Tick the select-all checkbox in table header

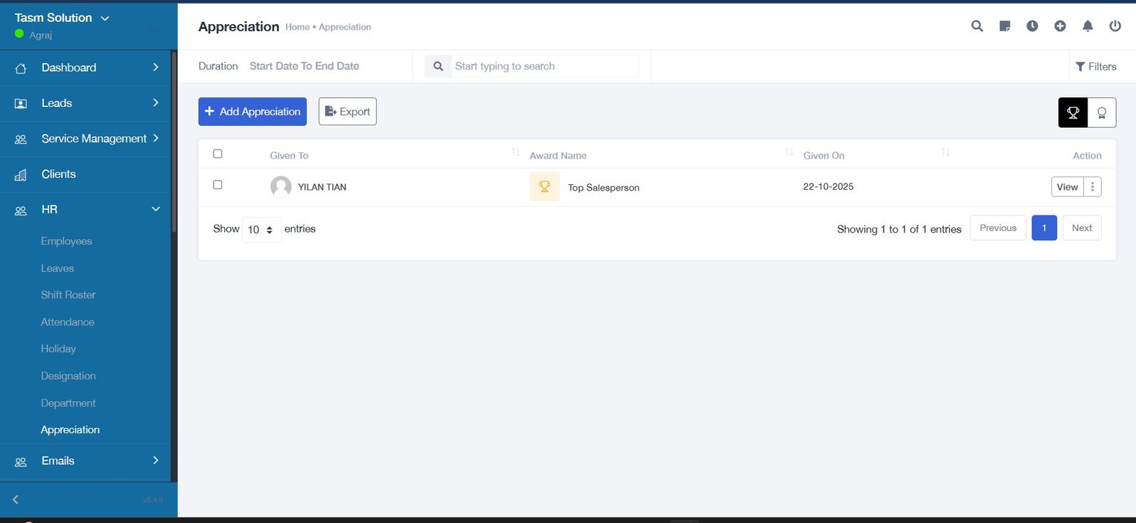click(218, 154)
